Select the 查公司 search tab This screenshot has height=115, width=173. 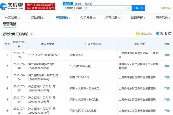pyautogui.click(x=68, y=4)
